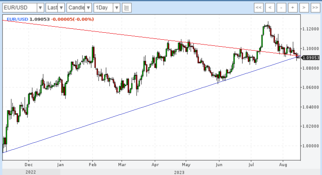
Task: Select the current price tag 1.09053
Action: coord(311,58)
